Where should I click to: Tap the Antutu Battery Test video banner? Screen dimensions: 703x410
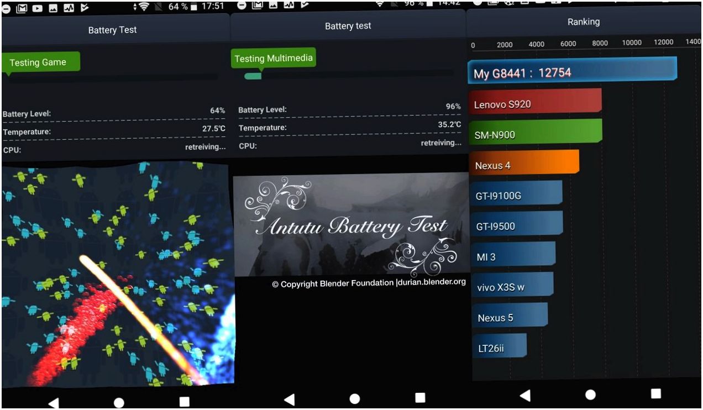point(351,225)
